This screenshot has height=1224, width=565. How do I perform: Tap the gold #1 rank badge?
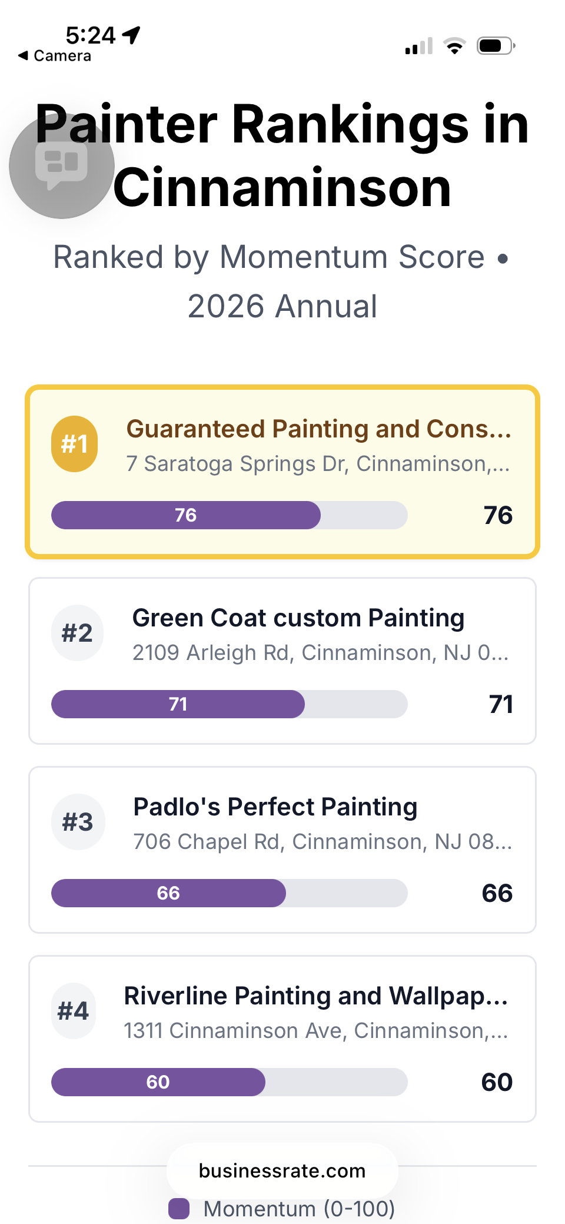pos(75,444)
